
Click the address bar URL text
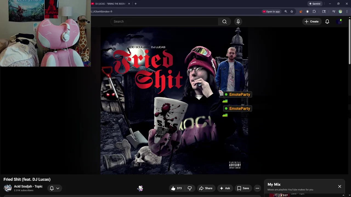101,11
